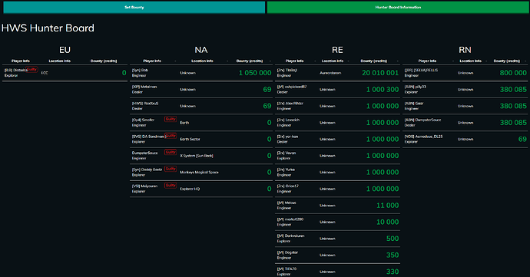Click the Explorer HQ location cell
Viewport: 530px width, 277px height.
coord(190,189)
